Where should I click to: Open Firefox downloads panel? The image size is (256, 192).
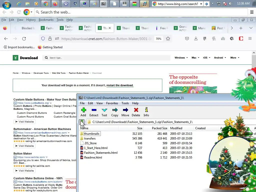point(196,39)
